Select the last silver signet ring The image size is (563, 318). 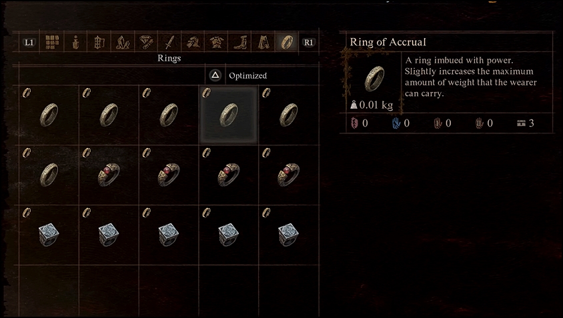pos(288,235)
